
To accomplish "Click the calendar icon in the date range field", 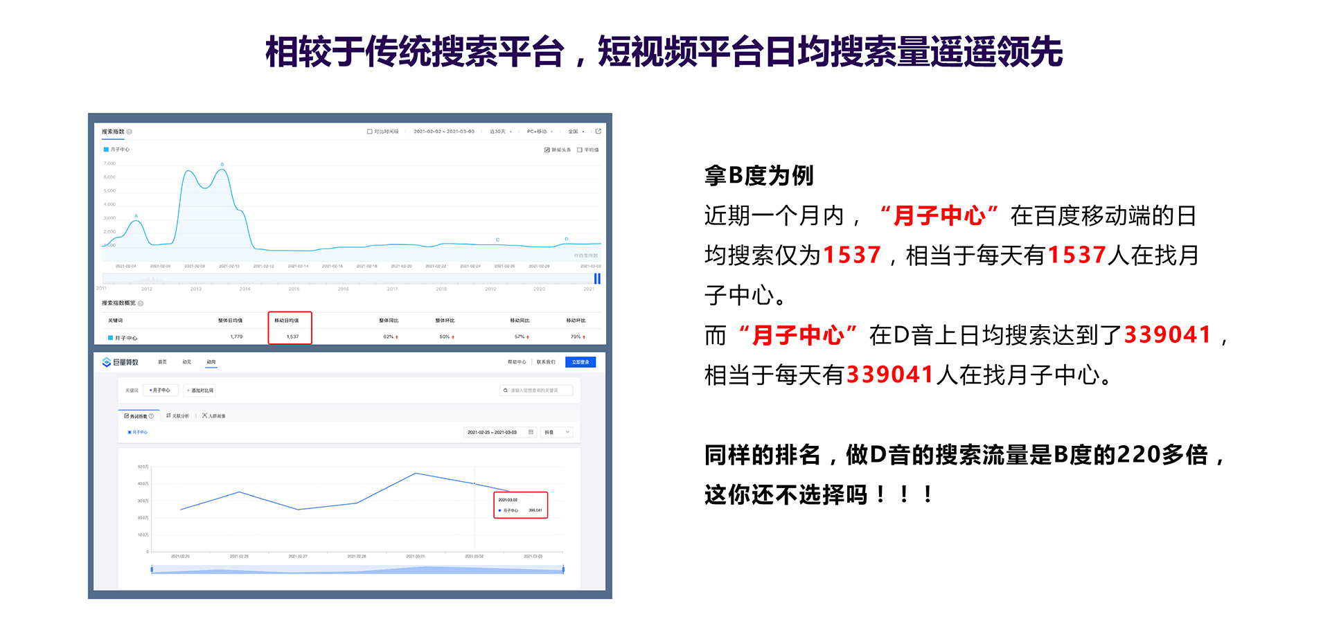I will pyautogui.click(x=531, y=432).
